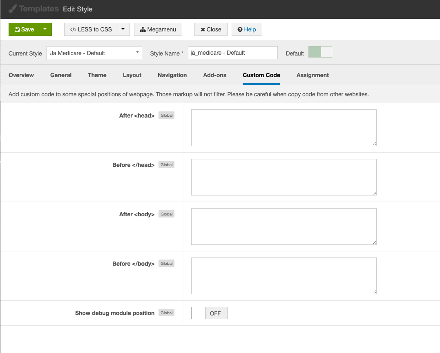Expand the LESS to CSS dropdown arrow
Image resolution: width=440 pixels, height=353 pixels.
pos(124,29)
